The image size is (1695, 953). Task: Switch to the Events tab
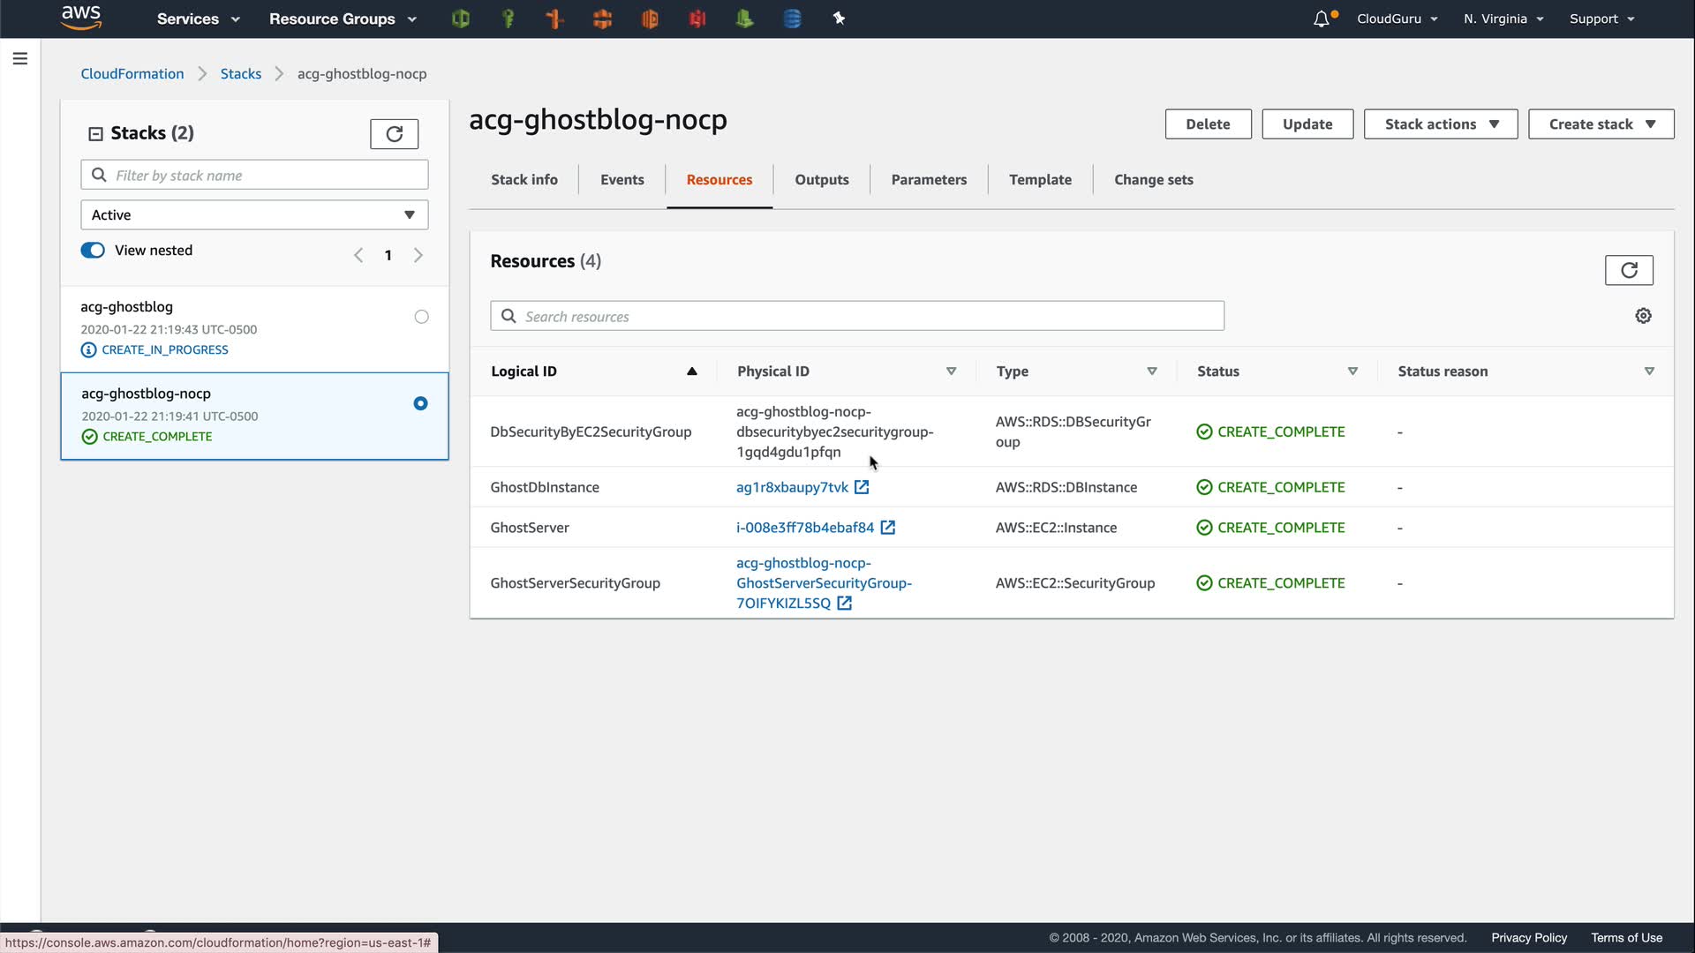[621, 180]
